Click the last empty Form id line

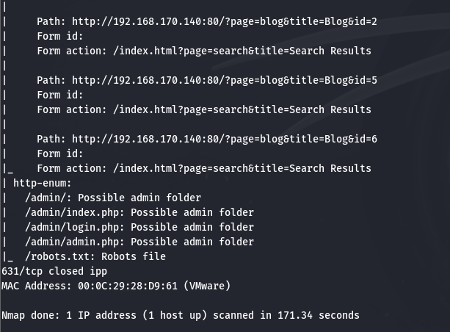click(60, 154)
